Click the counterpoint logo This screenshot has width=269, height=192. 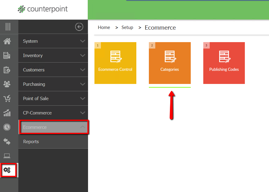[x=43, y=9]
